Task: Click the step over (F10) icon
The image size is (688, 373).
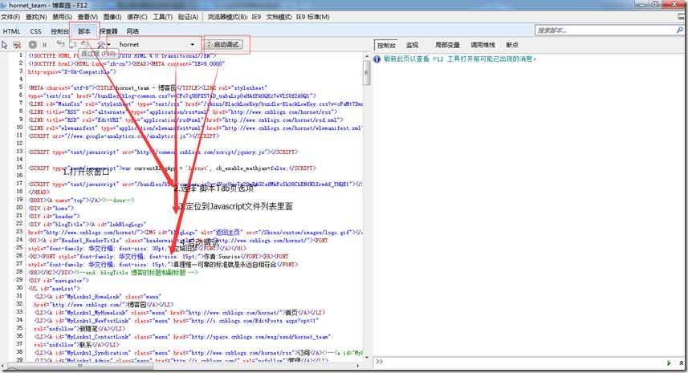Action: point(72,44)
